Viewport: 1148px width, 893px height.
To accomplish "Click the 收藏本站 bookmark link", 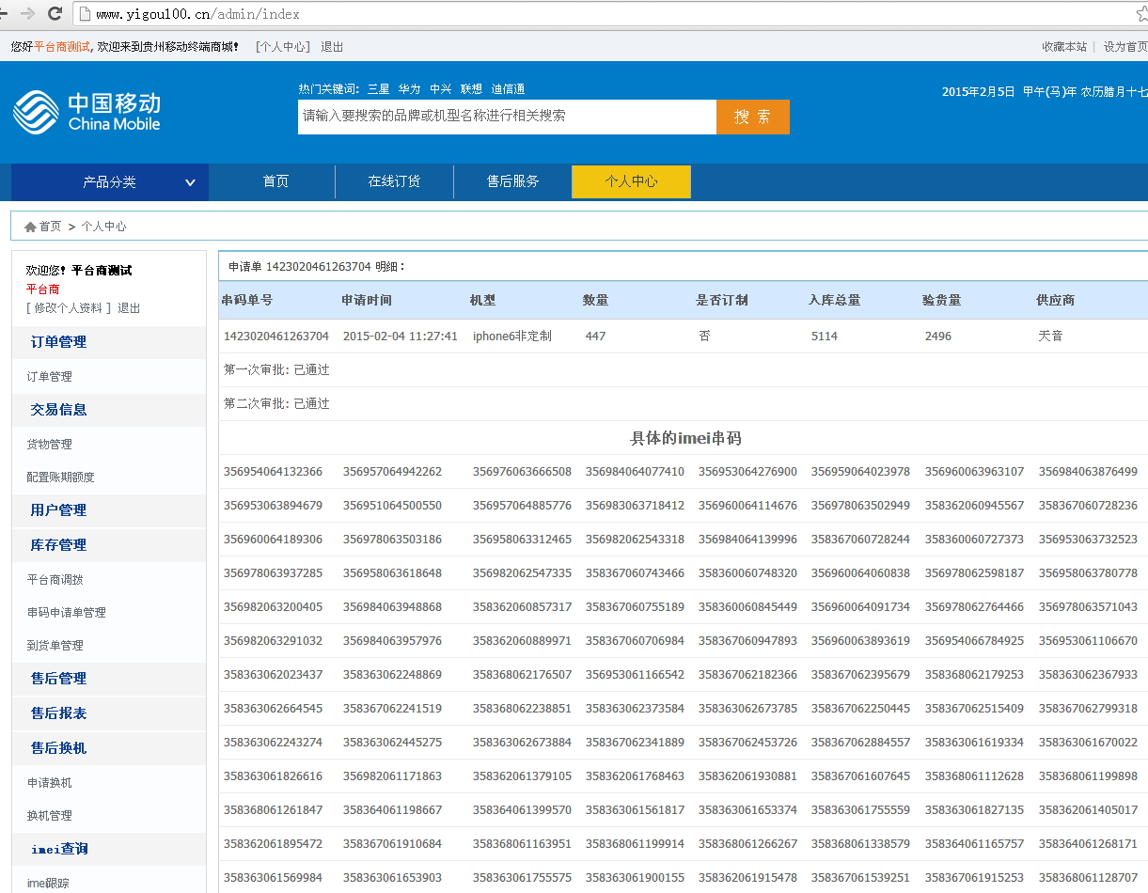I will tap(1064, 47).
